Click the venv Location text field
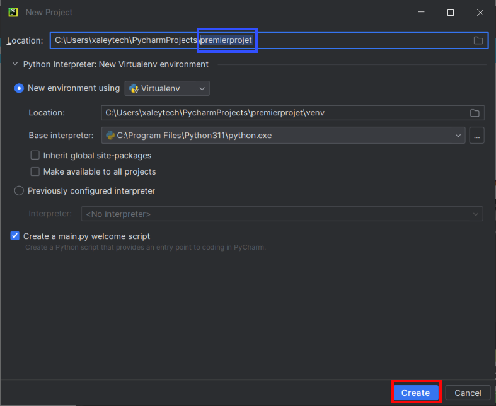Screen dimensions: 496x406 [x=284, y=113]
